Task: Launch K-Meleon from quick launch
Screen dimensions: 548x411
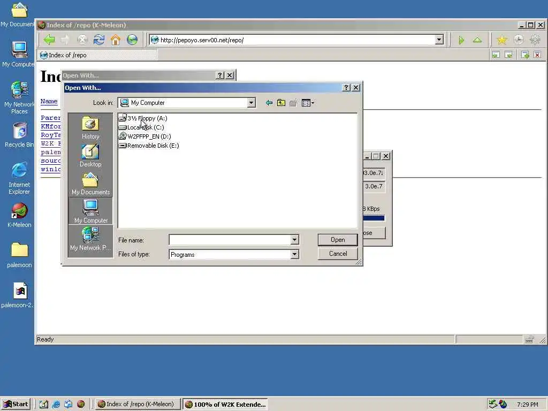Action: [x=81, y=405]
